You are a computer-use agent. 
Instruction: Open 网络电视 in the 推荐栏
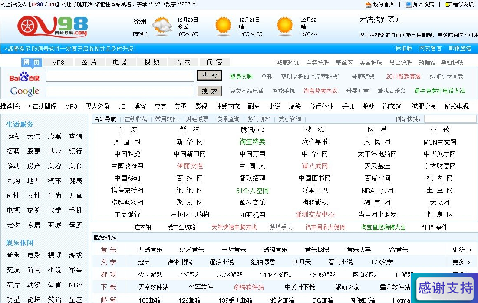[x=457, y=106]
